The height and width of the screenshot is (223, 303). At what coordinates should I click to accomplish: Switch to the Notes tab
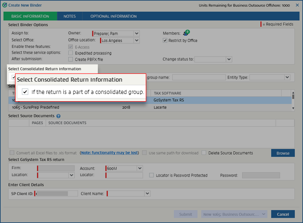click(x=70, y=16)
